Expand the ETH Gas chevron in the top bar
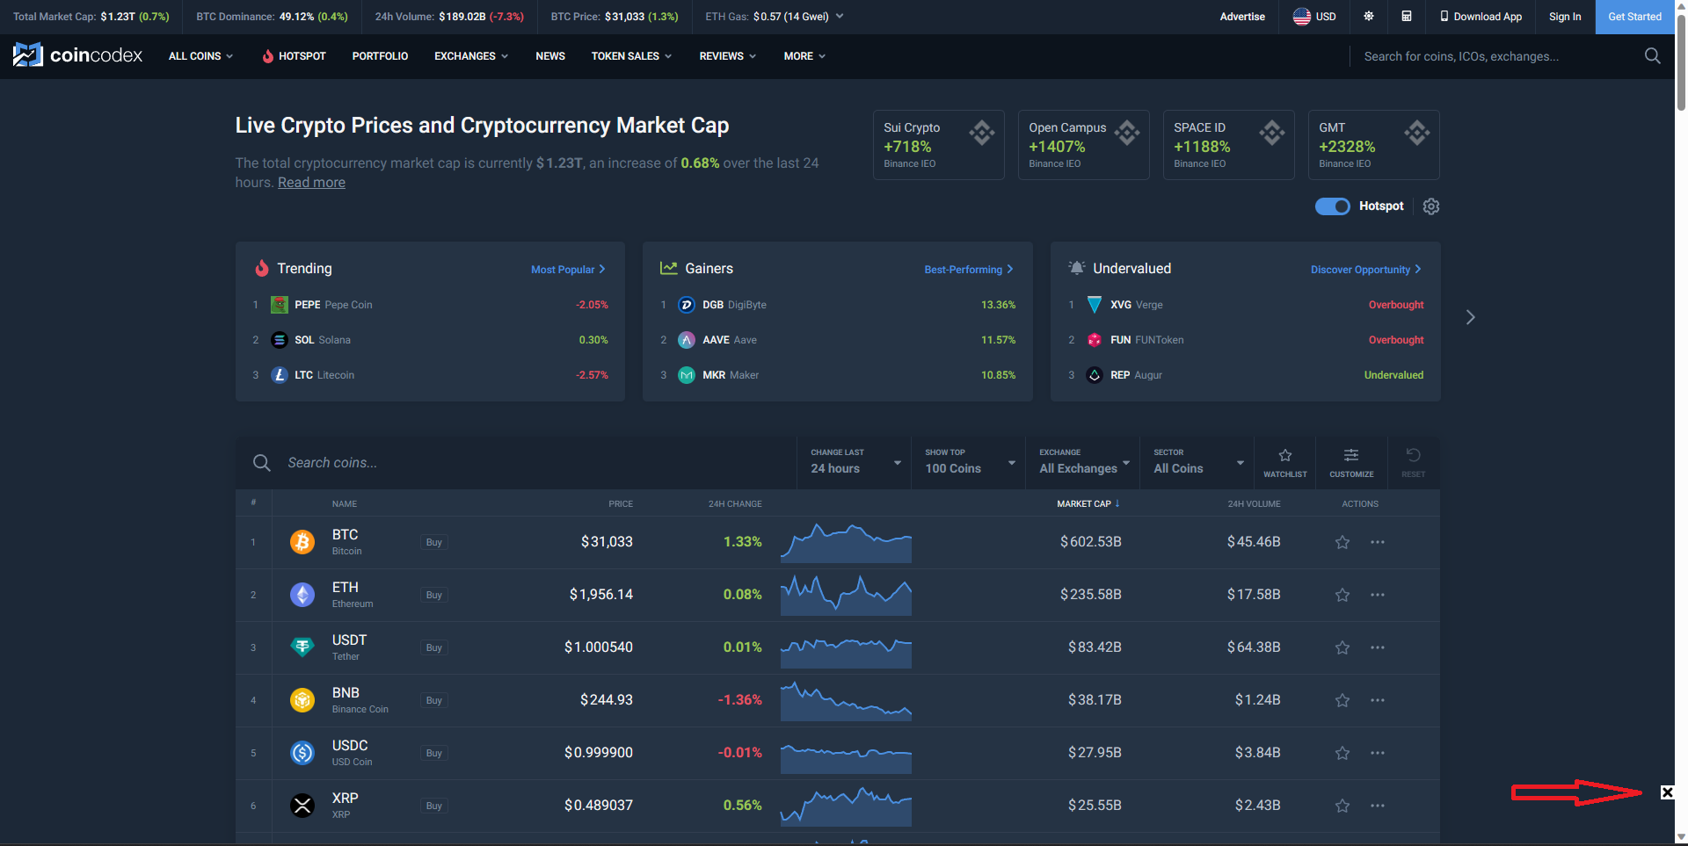Viewport: 1688px width, 846px height. tap(840, 16)
